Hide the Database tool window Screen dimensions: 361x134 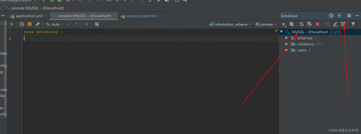point(357,16)
